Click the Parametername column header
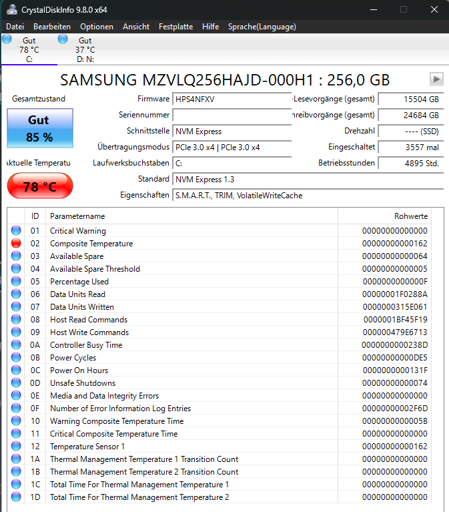 coord(191,216)
